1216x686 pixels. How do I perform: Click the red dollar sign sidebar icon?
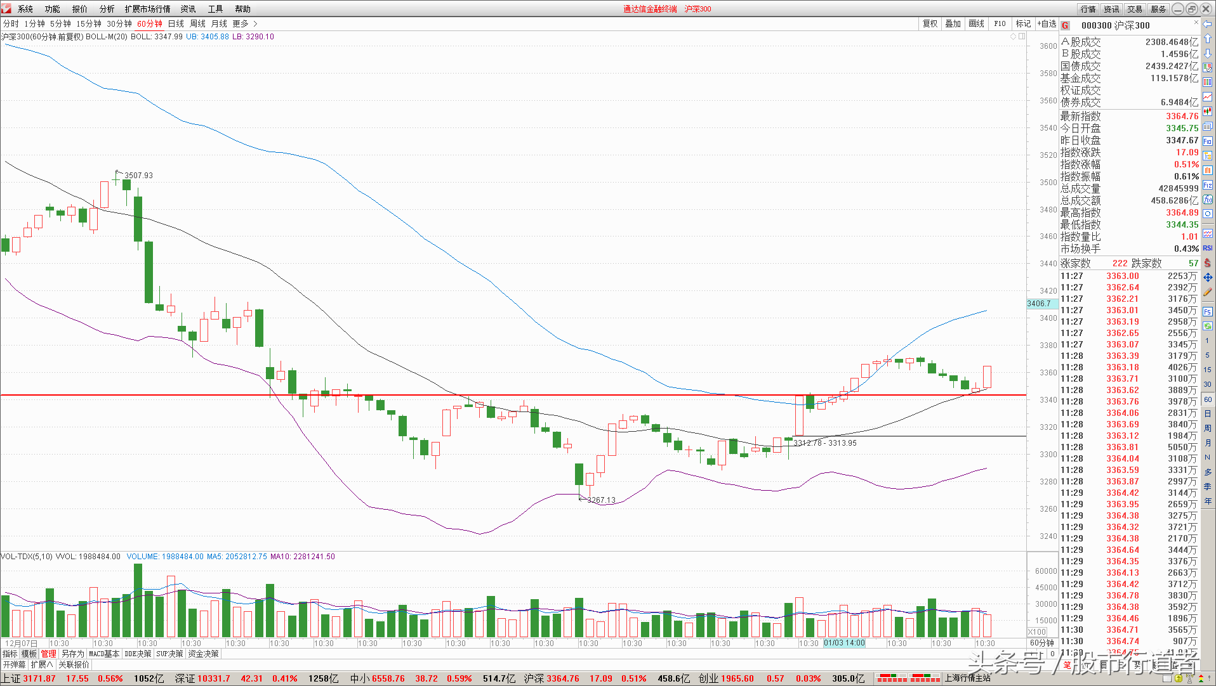[1208, 262]
